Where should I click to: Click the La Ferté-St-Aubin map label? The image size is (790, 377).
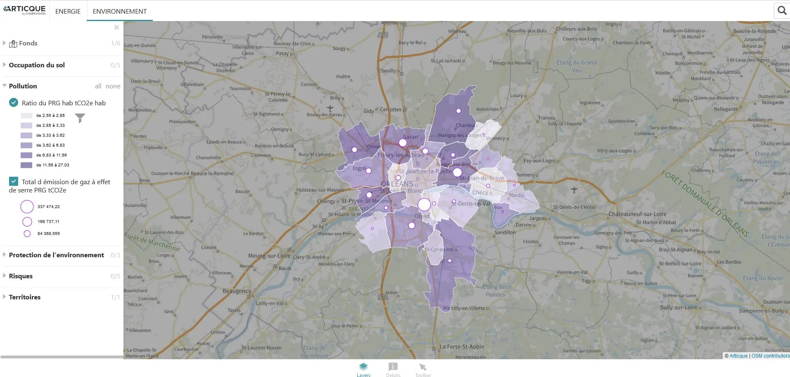click(462, 346)
